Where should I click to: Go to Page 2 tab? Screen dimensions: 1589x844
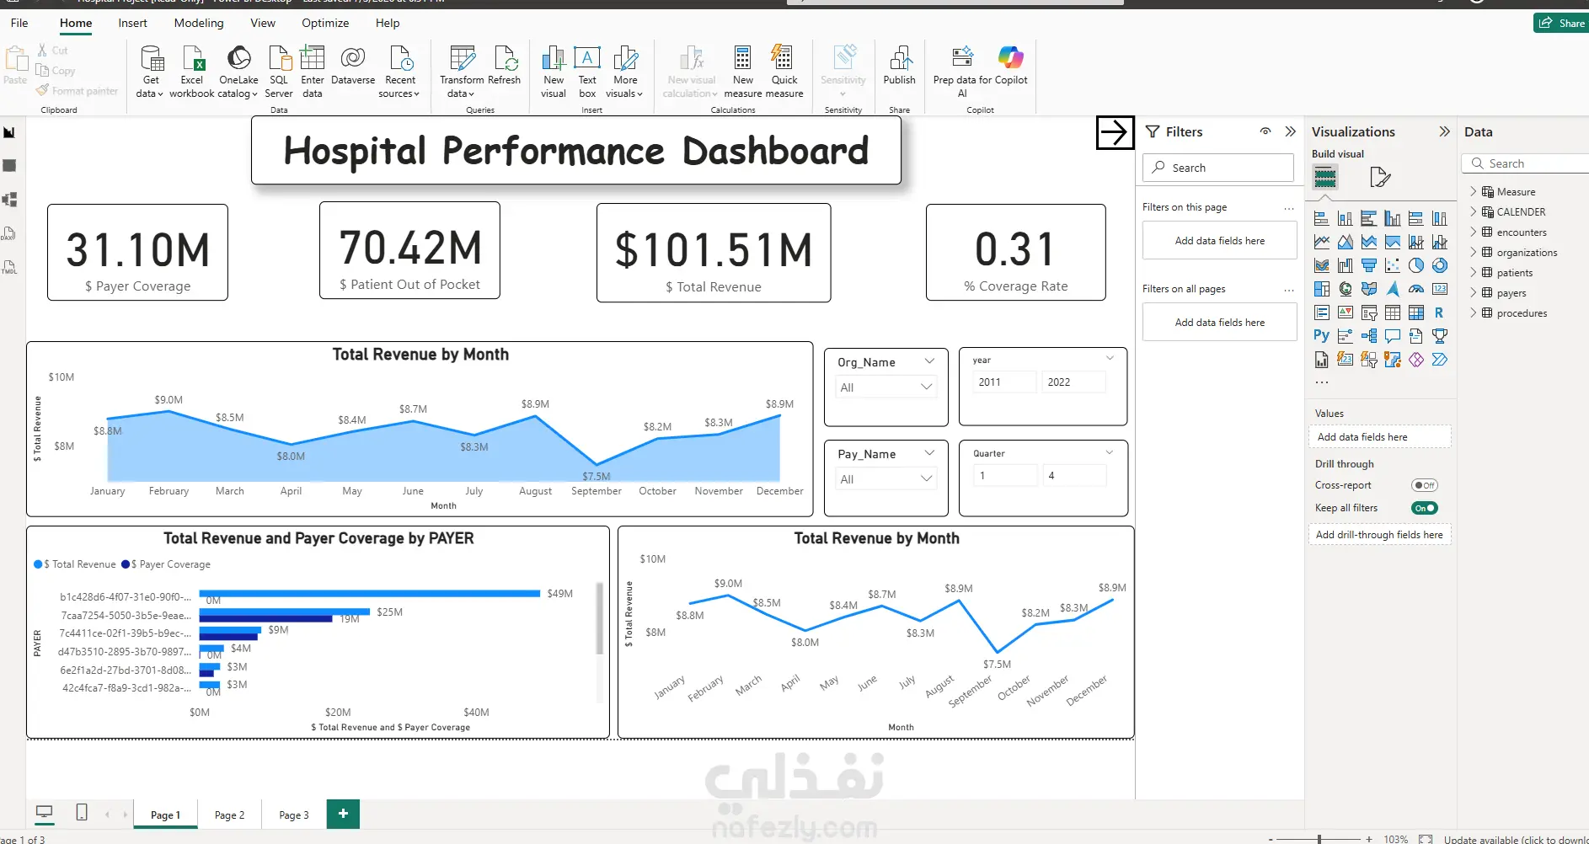[x=229, y=815]
